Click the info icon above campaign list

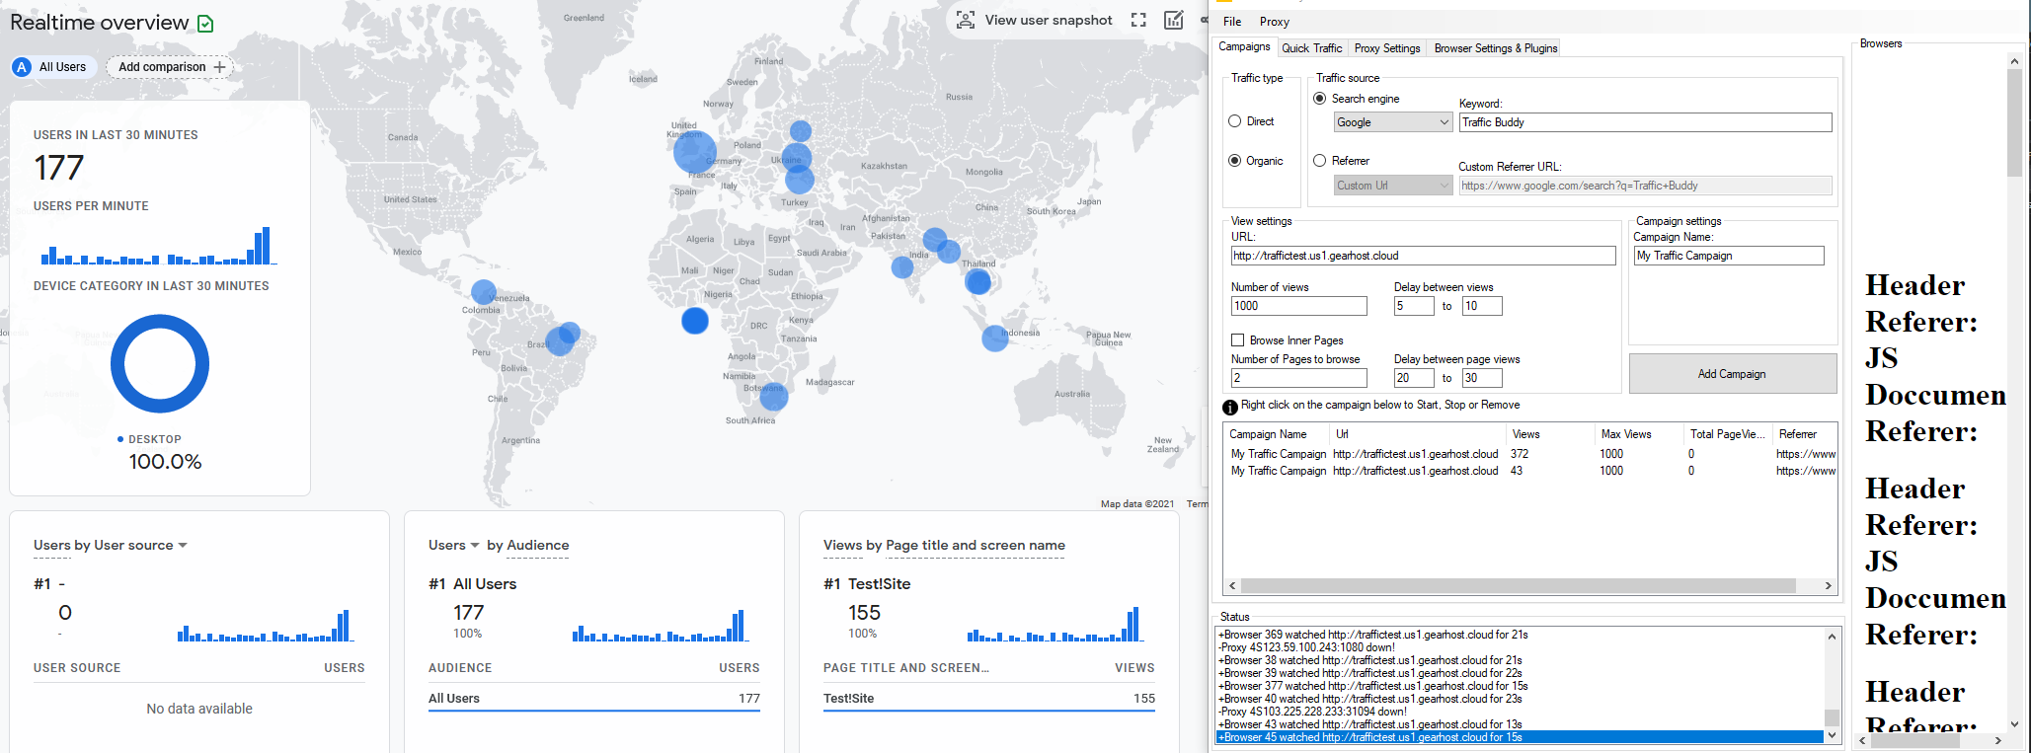1230,407
